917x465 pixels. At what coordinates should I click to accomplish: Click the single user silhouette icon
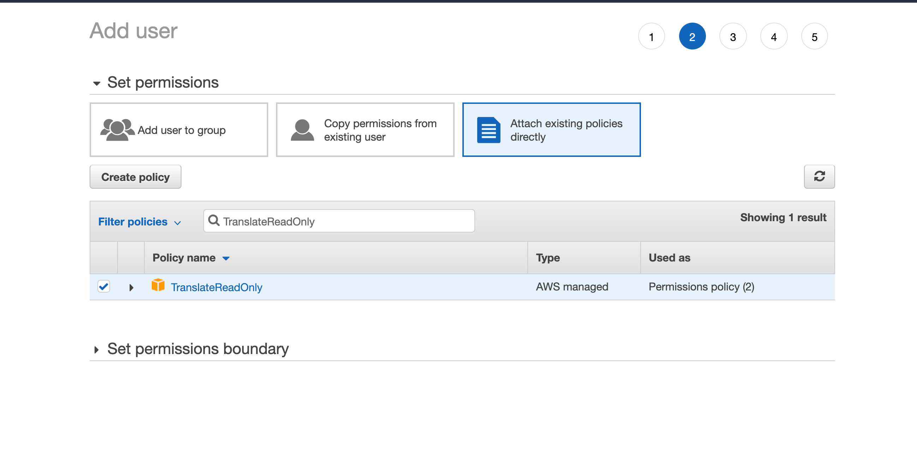[x=302, y=130]
